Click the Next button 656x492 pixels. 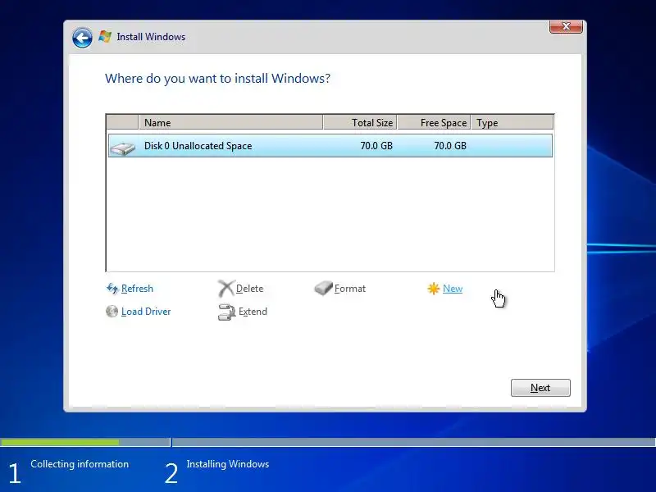click(x=540, y=388)
